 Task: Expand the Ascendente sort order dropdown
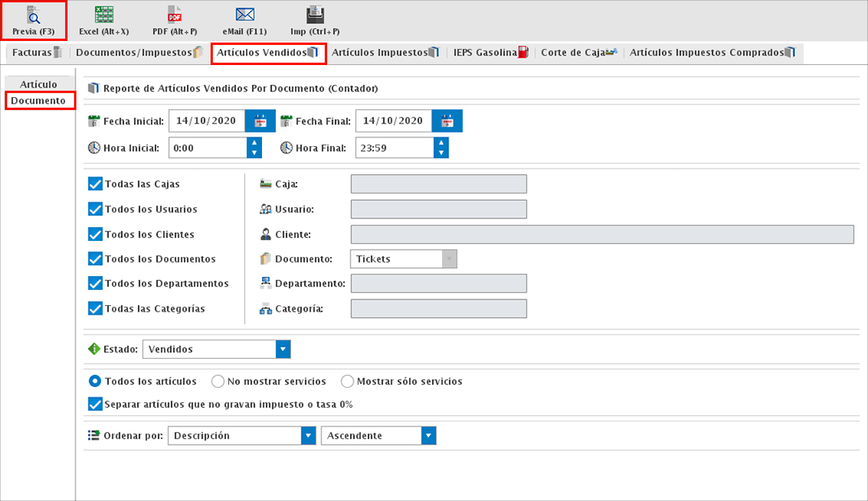coord(428,436)
